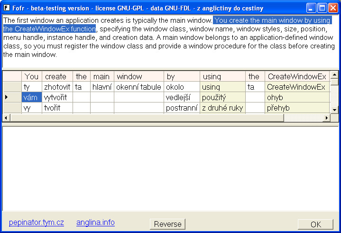Select the 'tvořit' translation cell
This screenshot has height=233, width=341.
click(x=57, y=108)
